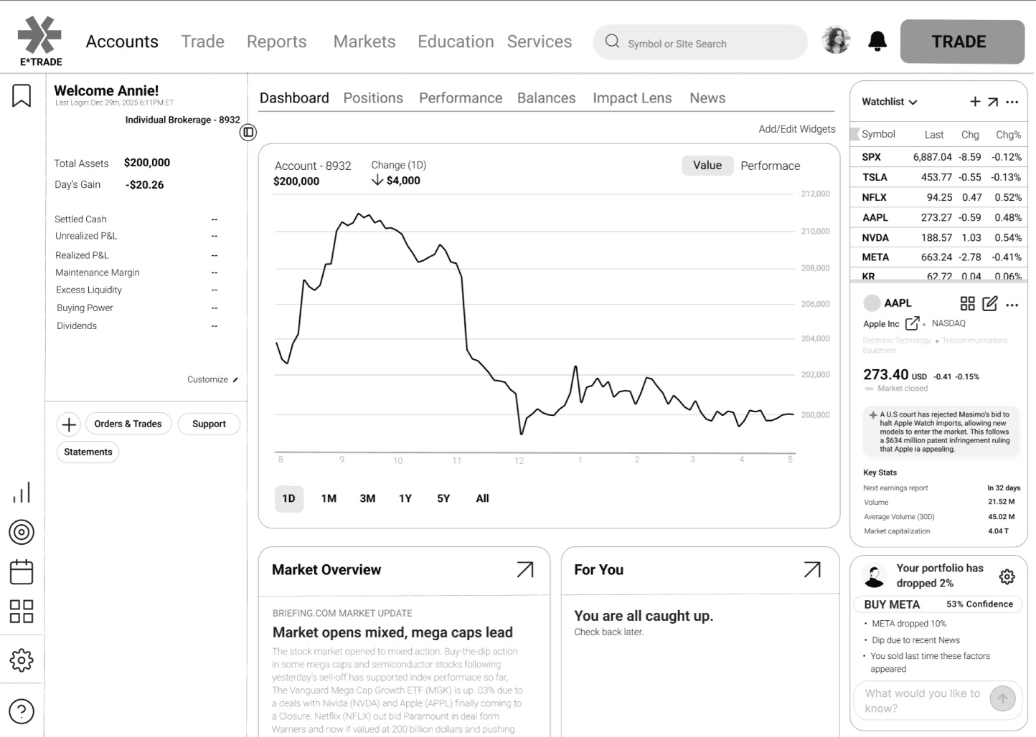The height and width of the screenshot is (737, 1036).
Task: Open the Markets top menu
Action: pyautogui.click(x=364, y=42)
